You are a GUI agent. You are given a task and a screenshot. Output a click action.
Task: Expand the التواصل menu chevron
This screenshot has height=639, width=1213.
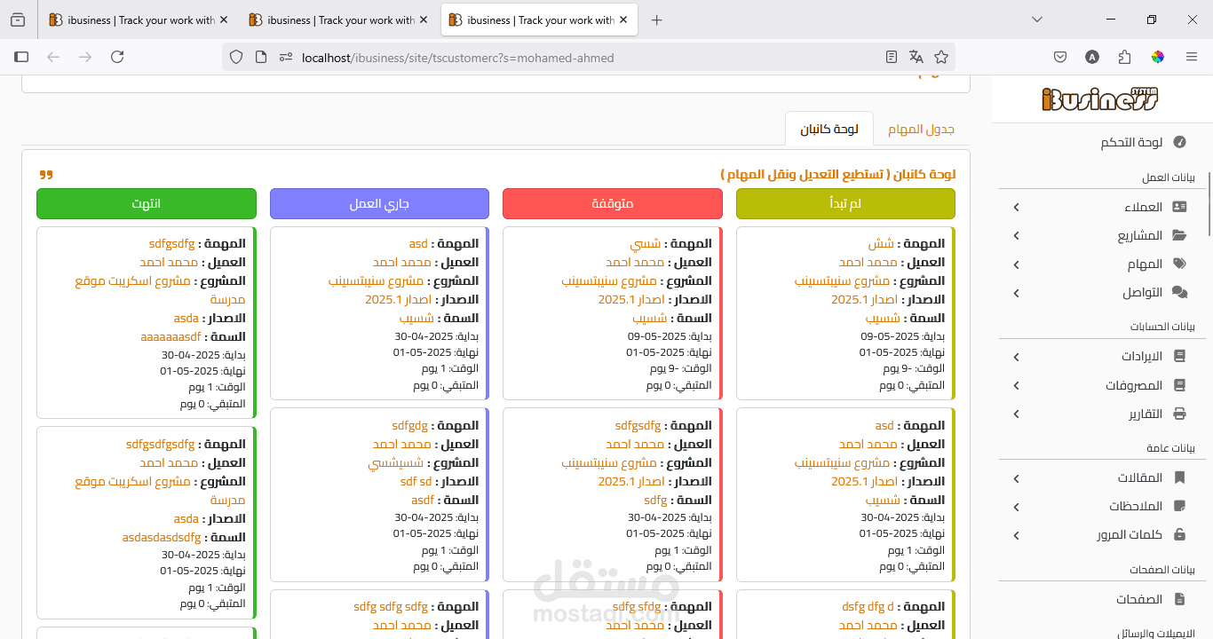click(x=1017, y=292)
